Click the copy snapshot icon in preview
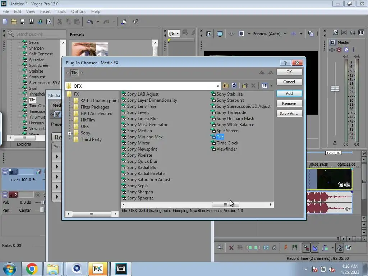 pos(311,34)
